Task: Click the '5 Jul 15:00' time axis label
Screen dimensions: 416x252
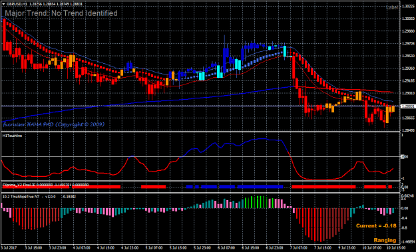Action: pyautogui.click(x=178, y=248)
